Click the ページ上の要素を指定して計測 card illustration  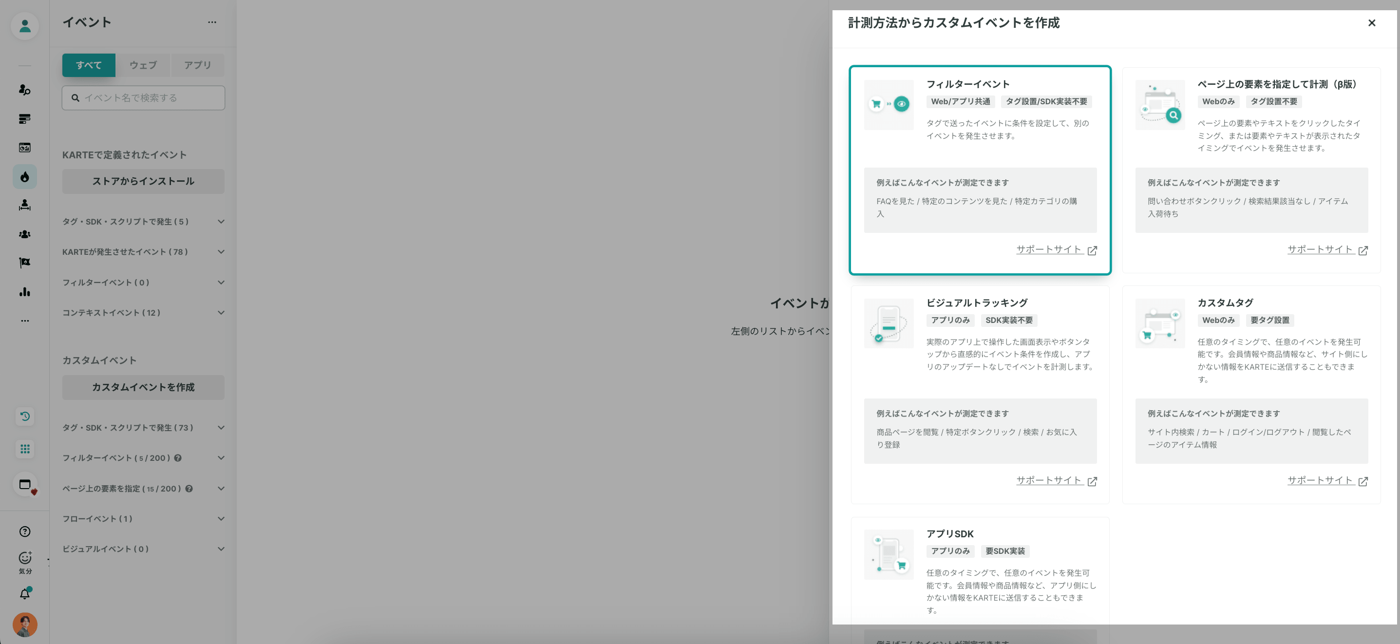[1160, 105]
